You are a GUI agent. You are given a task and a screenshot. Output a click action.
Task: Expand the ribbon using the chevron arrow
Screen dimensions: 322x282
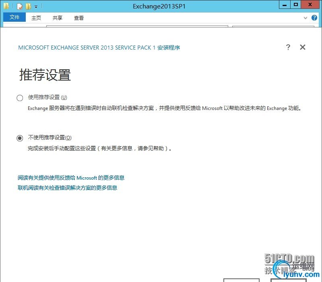(x=305, y=18)
